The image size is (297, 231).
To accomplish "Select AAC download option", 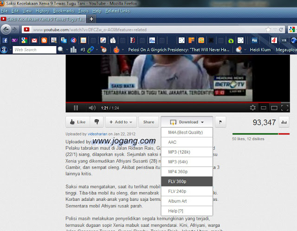I will tap(187, 142).
